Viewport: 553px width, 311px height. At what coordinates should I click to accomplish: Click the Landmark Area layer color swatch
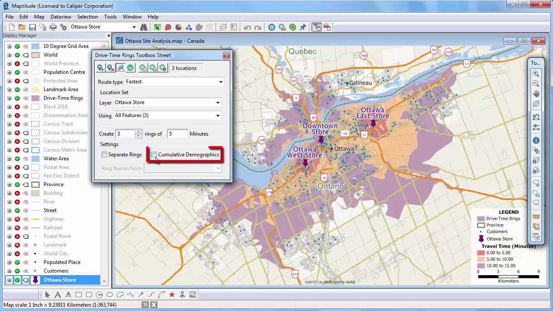[x=35, y=89]
